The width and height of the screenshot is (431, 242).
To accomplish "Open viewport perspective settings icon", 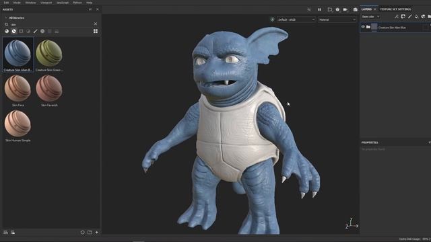I will (x=330, y=9).
